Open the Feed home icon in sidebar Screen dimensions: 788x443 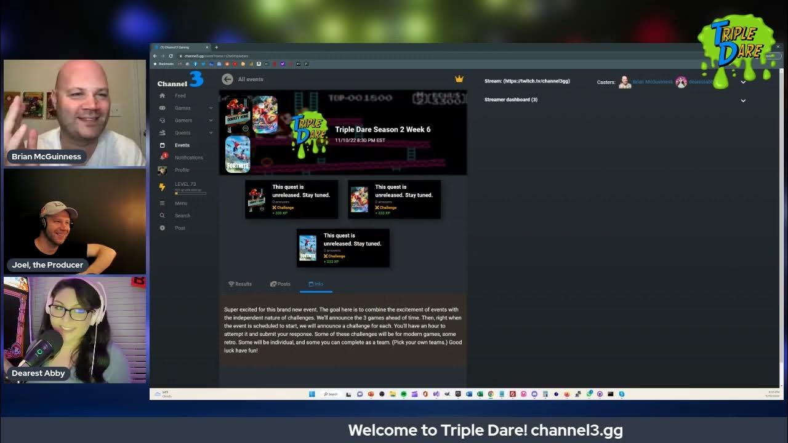click(x=163, y=96)
